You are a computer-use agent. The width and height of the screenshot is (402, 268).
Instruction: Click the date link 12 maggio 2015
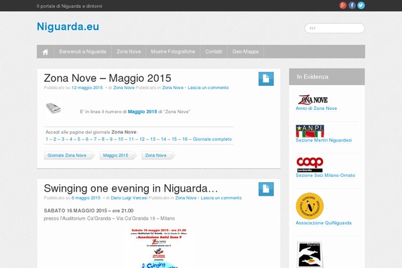[87, 88]
